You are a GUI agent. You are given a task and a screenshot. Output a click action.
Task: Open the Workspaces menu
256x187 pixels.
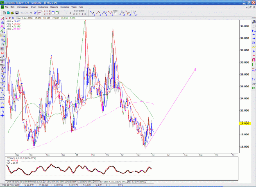pyautogui.click(x=23, y=7)
